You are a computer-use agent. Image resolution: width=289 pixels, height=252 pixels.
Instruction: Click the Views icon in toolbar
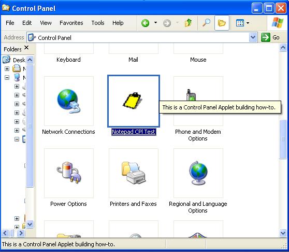tap(240, 23)
